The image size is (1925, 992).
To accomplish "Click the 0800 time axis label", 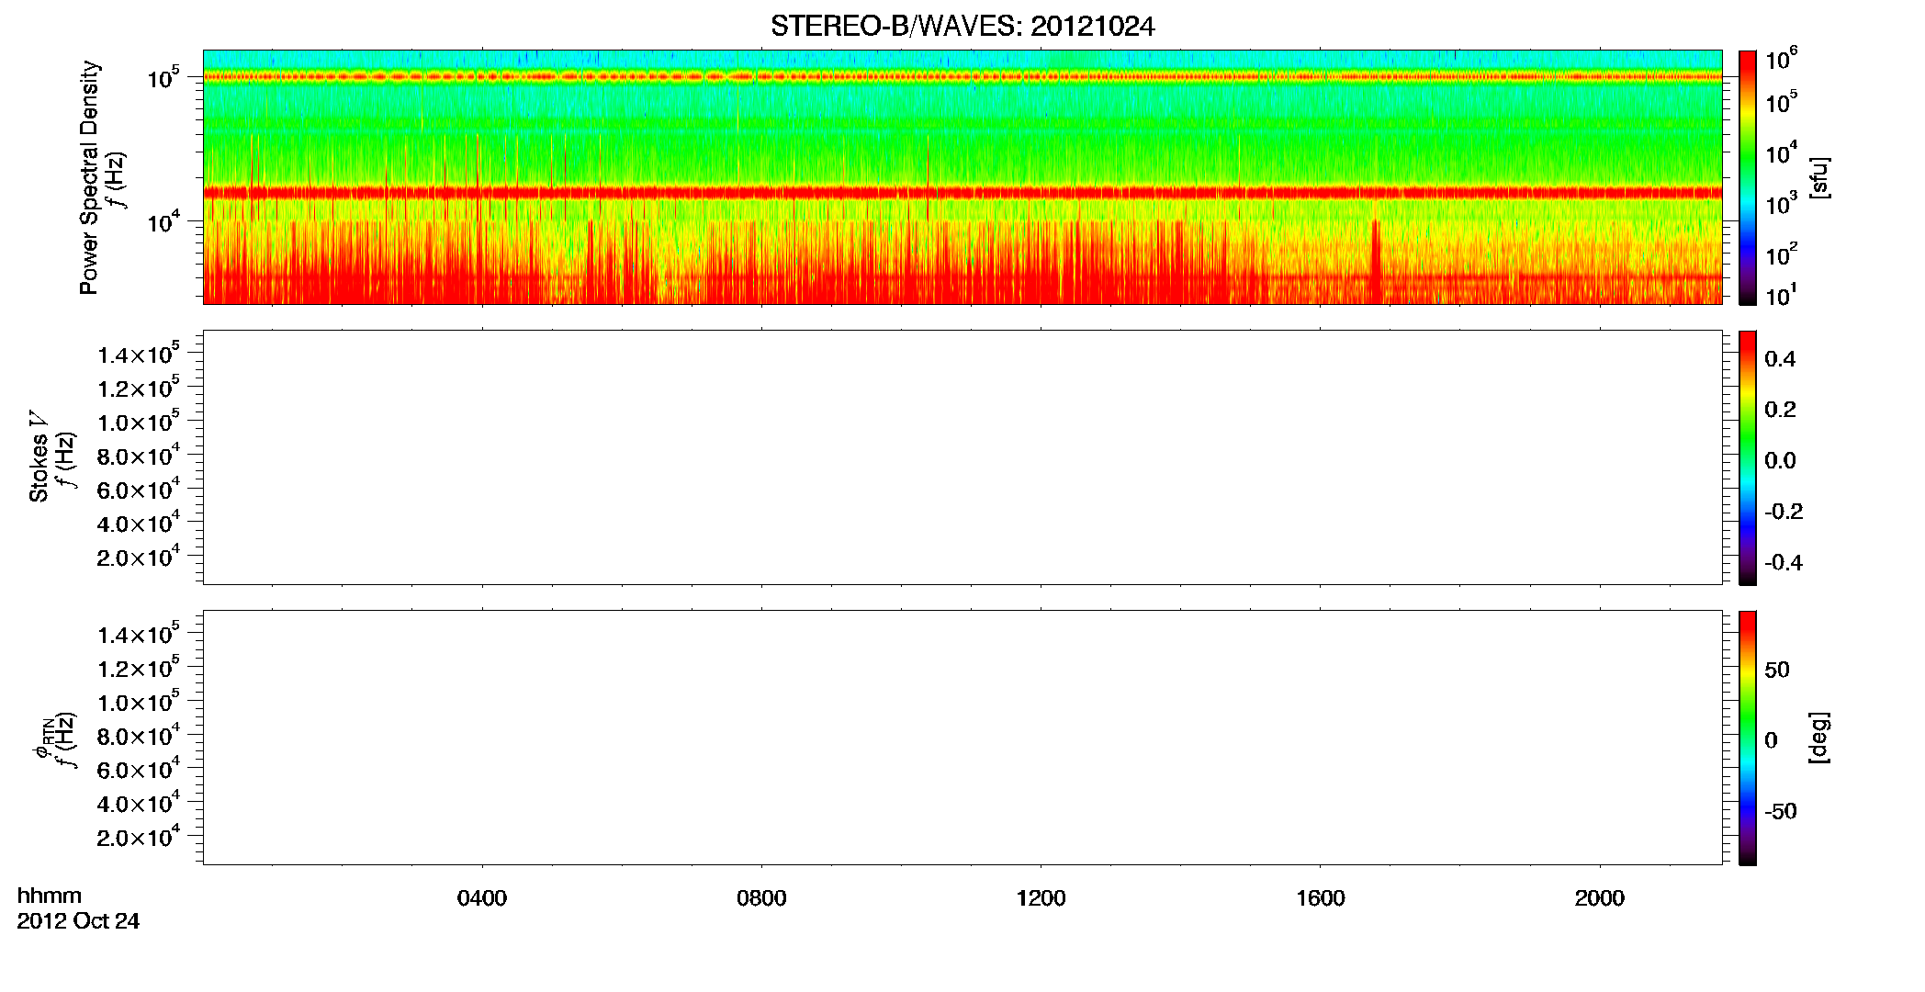I will click(x=761, y=898).
